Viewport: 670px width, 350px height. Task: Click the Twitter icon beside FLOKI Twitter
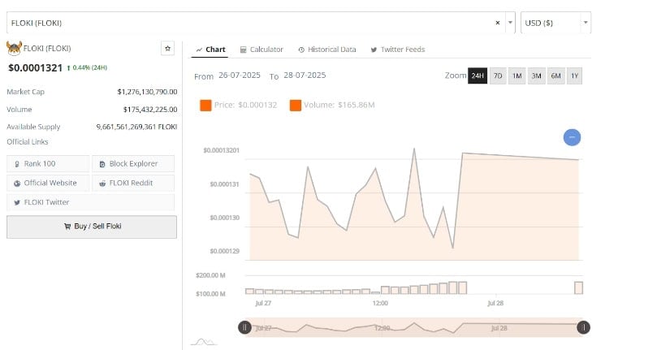[17, 202]
